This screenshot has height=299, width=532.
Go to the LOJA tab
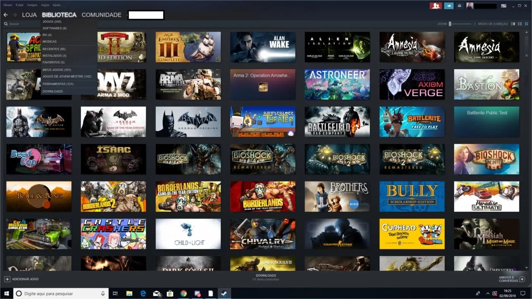[29, 15]
